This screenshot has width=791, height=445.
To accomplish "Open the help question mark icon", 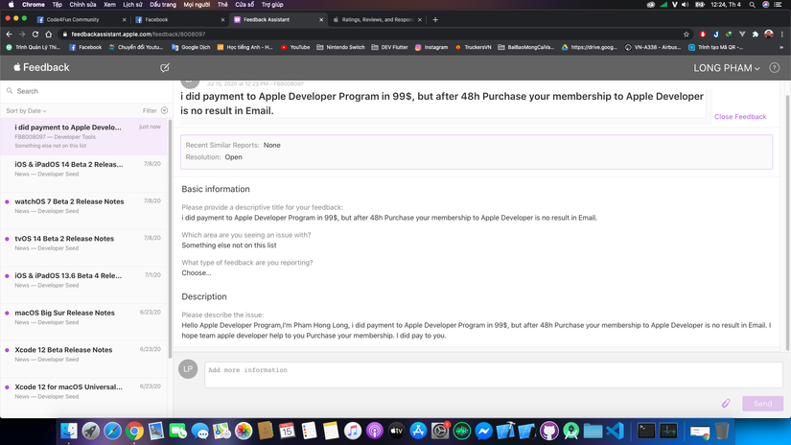I will click(774, 67).
